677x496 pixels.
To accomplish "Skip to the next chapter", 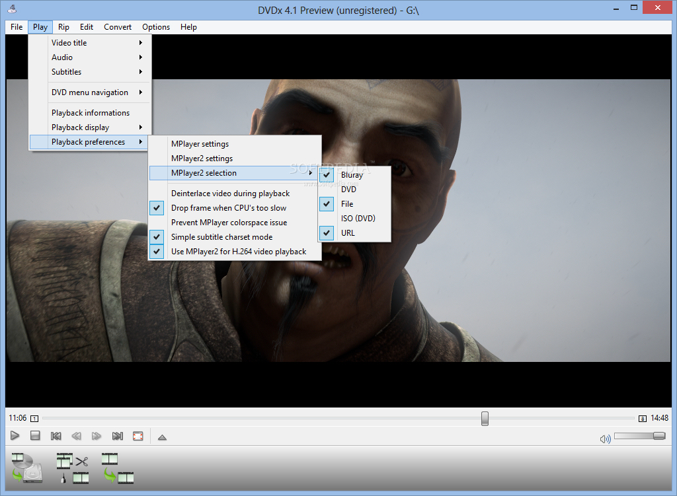I will [x=117, y=436].
